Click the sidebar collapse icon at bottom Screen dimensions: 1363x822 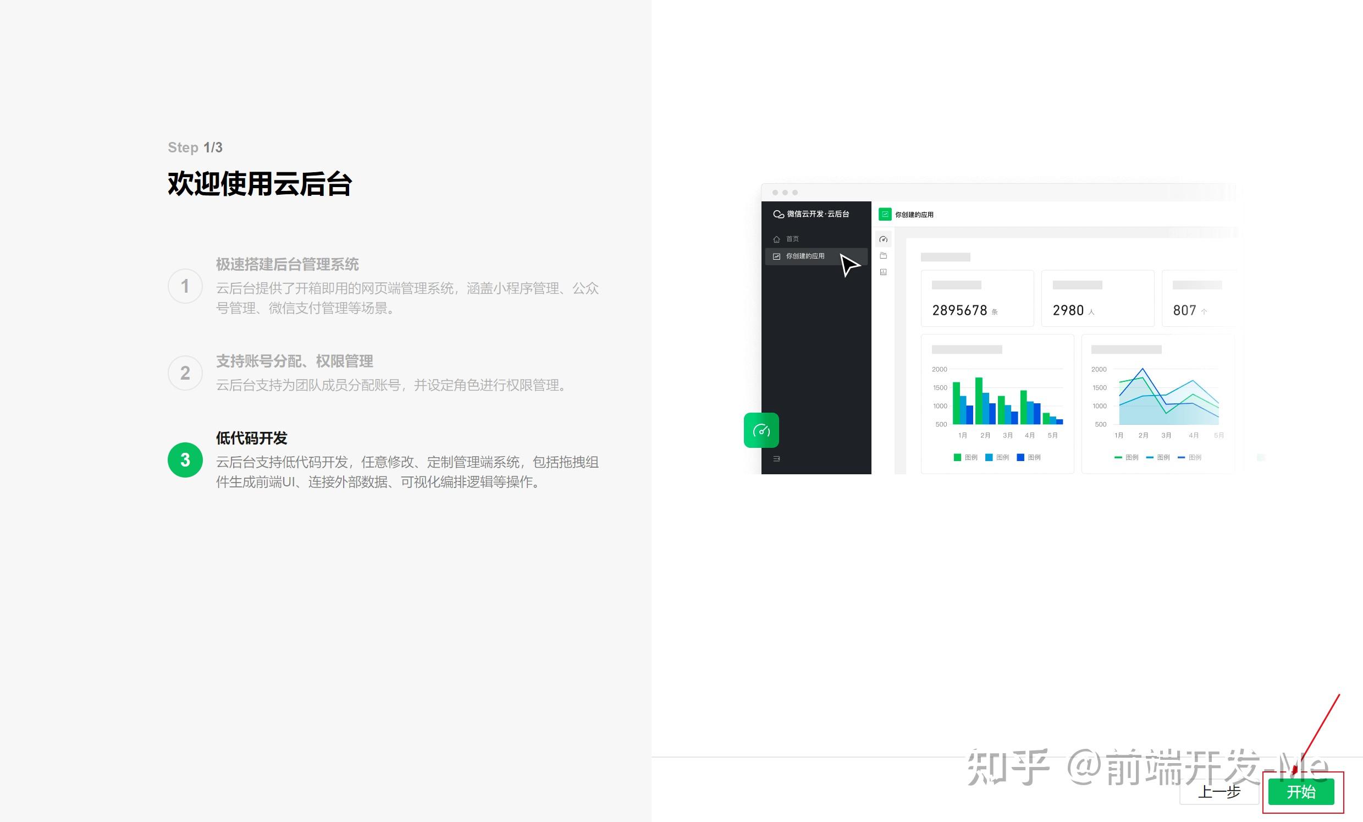pyautogui.click(x=776, y=458)
